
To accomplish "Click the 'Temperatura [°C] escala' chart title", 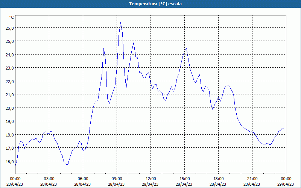I will click(x=155, y=4).
